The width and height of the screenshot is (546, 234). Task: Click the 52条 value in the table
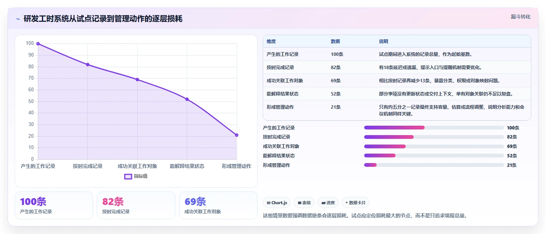coord(336,94)
